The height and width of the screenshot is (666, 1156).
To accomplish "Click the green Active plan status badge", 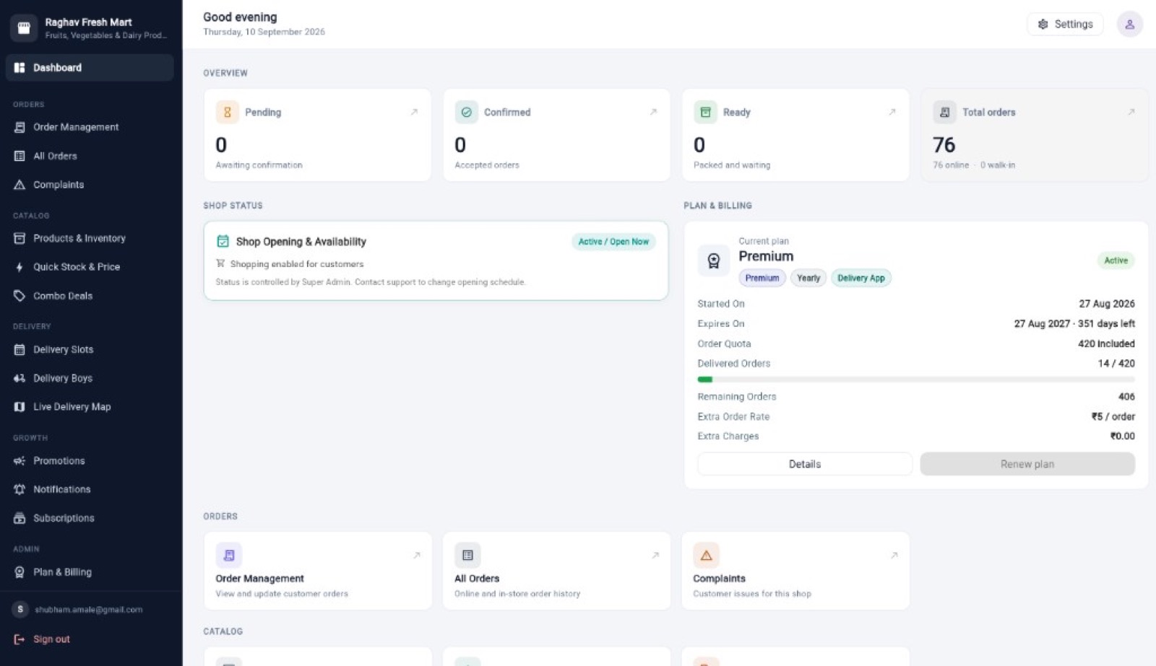I will 1116,260.
